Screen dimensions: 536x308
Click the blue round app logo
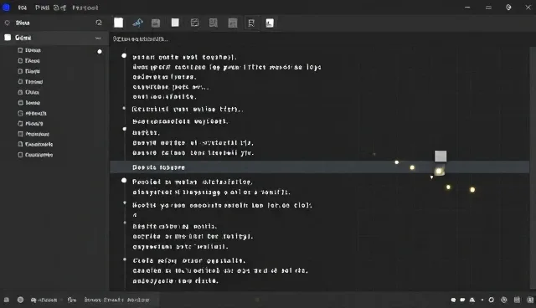(6, 8)
